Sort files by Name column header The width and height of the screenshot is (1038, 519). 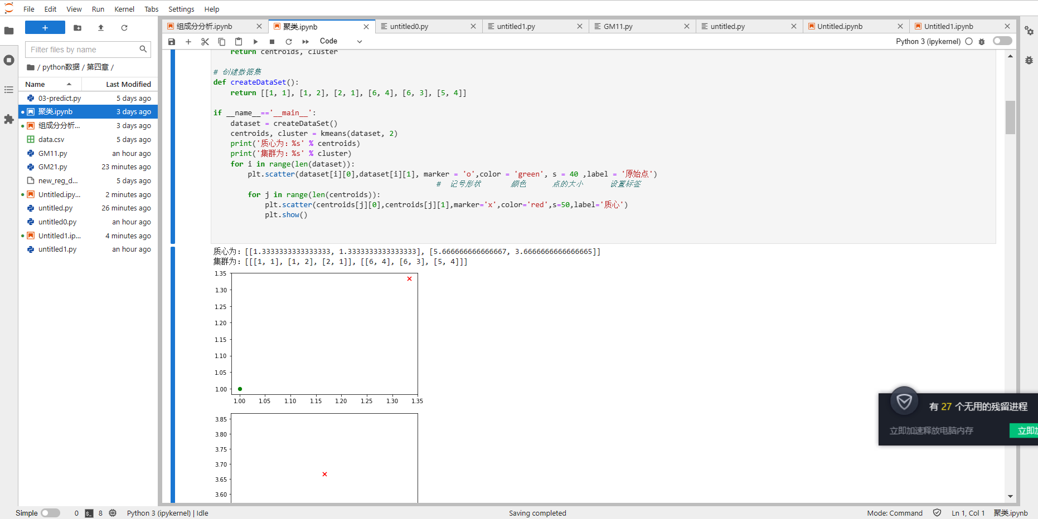tap(35, 85)
